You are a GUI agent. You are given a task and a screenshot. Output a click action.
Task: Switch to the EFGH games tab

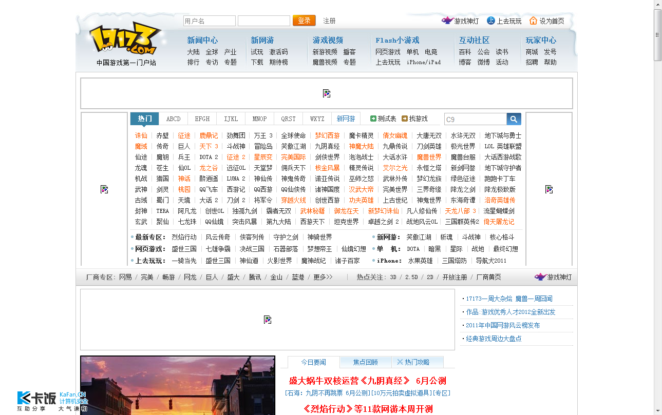tap(202, 118)
